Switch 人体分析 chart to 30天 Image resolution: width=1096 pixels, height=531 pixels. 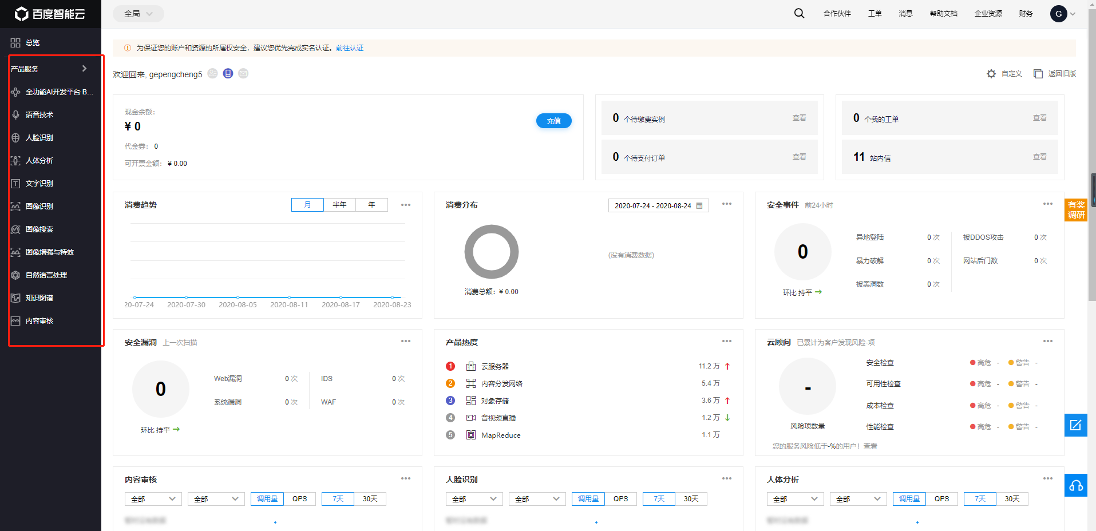tap(1012, 499)
